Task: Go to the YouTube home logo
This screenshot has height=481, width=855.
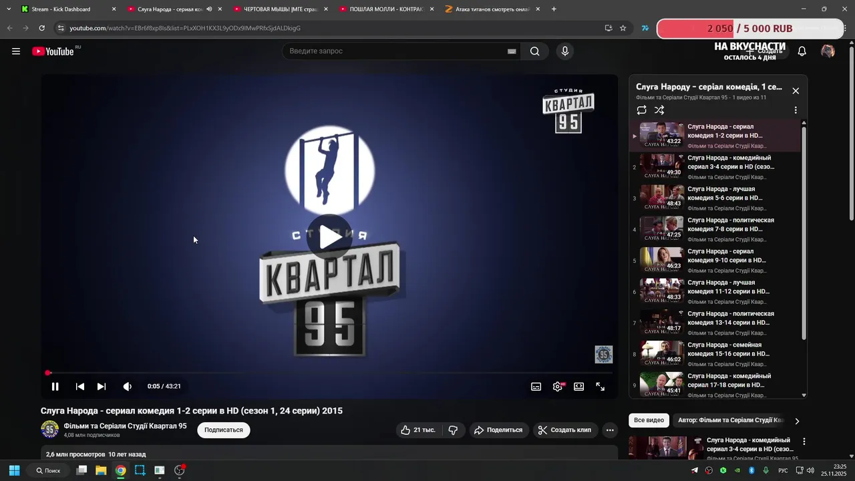Action: [x=53, y=51]
